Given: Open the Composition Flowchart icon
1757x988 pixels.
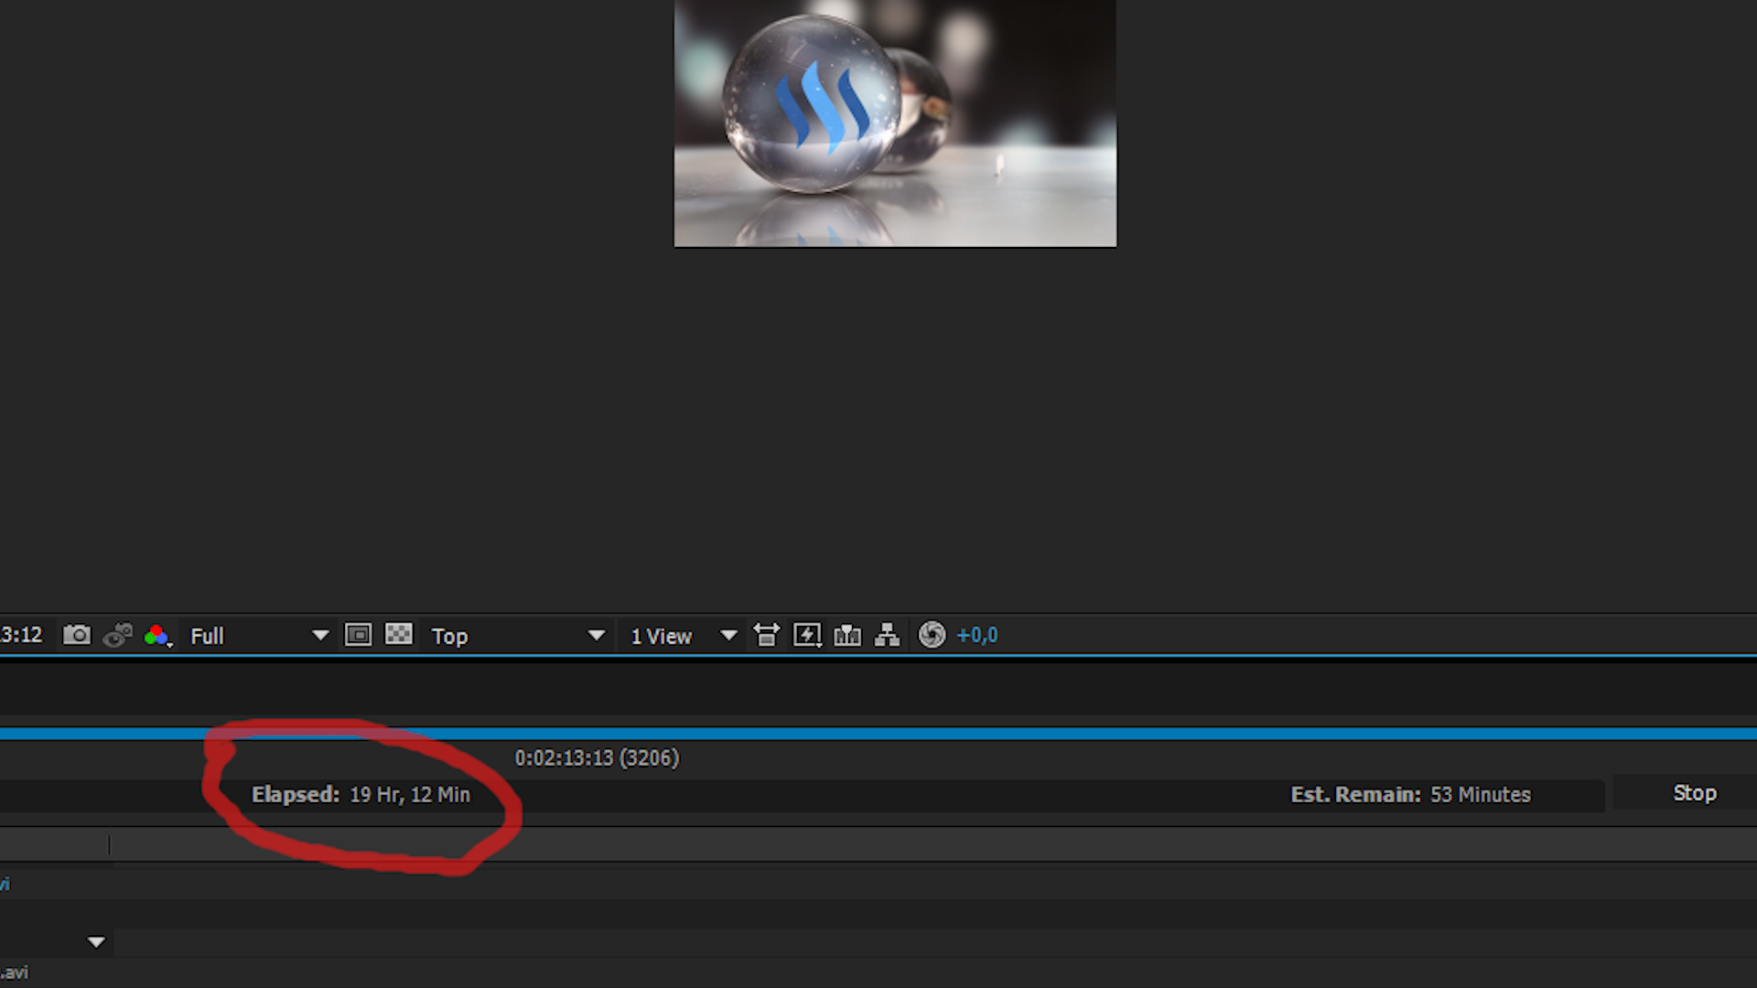Looking at the screenshot, I should coord(887,635).
